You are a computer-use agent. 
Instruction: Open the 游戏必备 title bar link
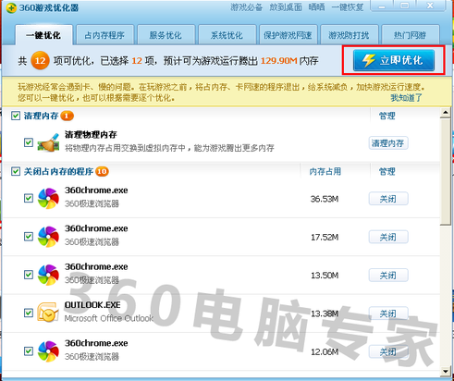coord(246,6)
